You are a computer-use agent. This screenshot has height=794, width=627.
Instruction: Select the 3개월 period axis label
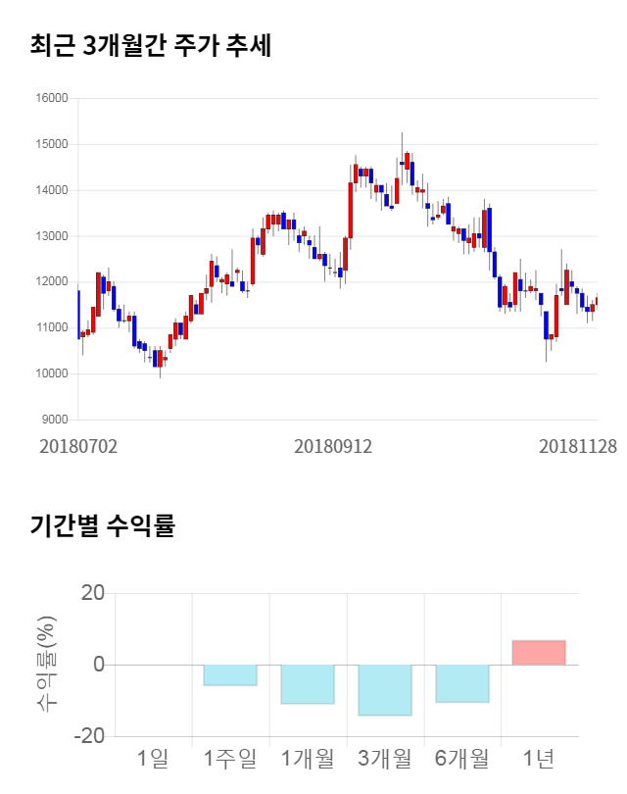(x=385, y=758)
